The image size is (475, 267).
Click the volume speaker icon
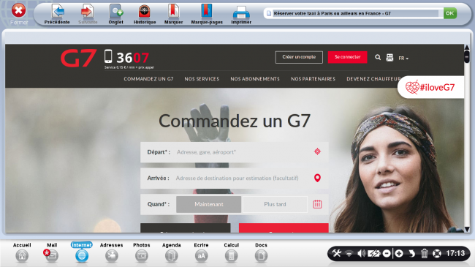point(361,253)
